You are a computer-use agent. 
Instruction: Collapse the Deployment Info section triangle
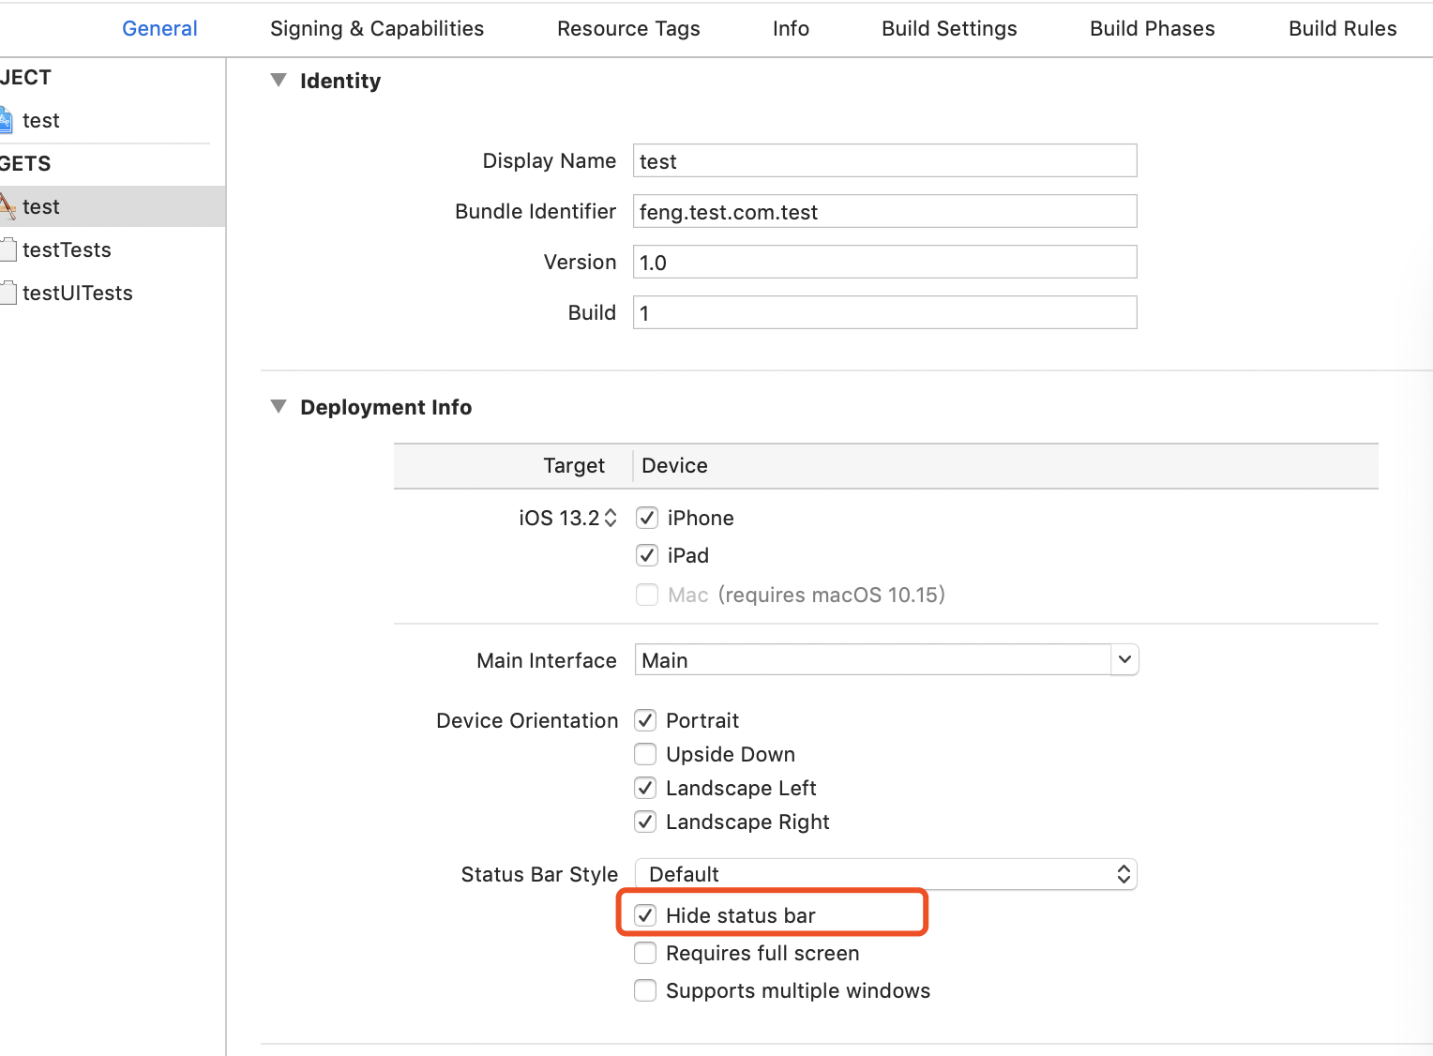tap(279, 406)
